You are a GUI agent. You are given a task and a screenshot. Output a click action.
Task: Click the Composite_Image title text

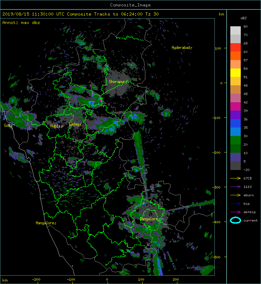click(130, 5)
